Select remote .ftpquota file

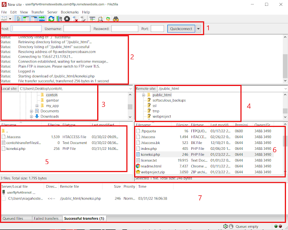click(148, 131)
